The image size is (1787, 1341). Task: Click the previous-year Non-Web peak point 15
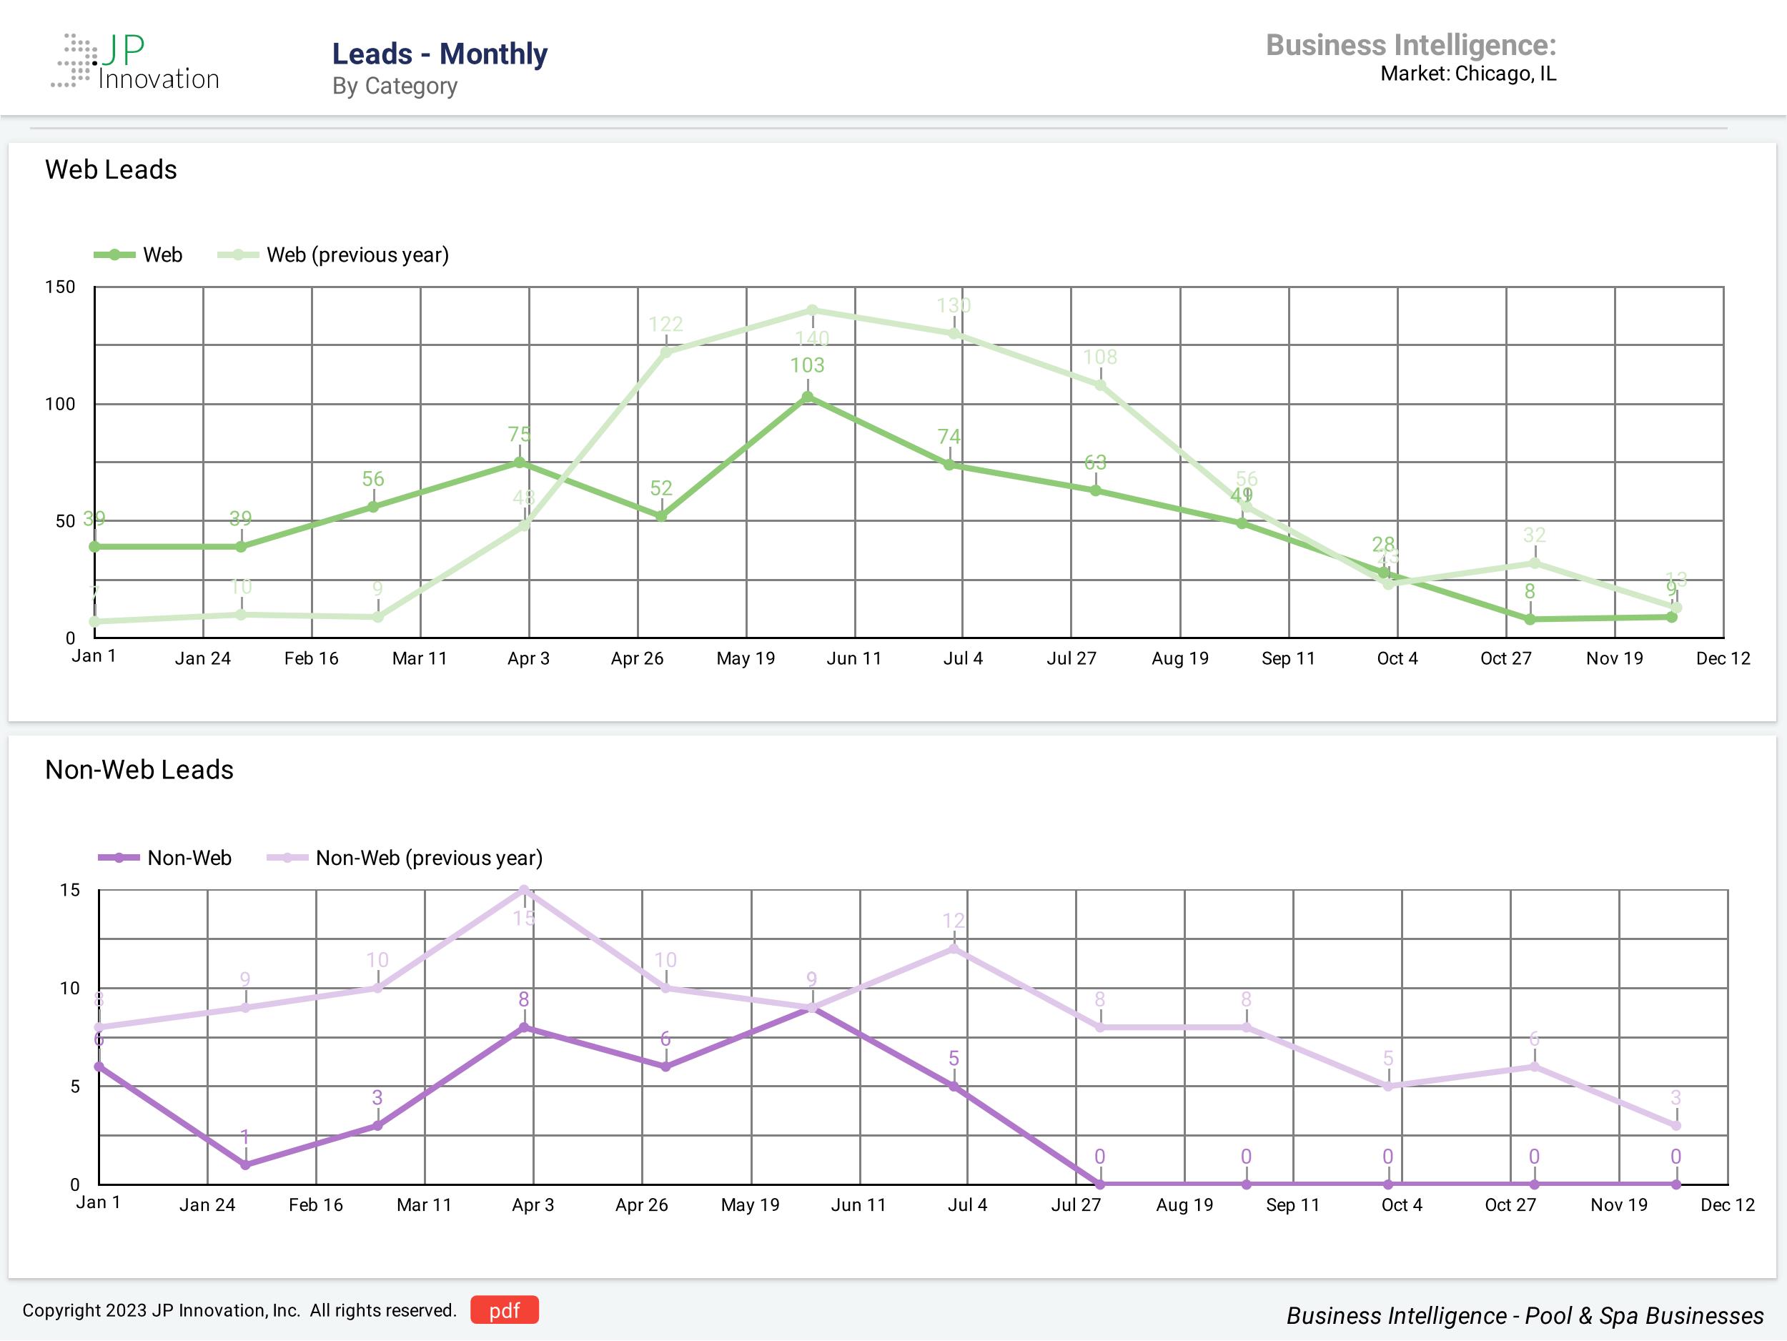[524, 890]
